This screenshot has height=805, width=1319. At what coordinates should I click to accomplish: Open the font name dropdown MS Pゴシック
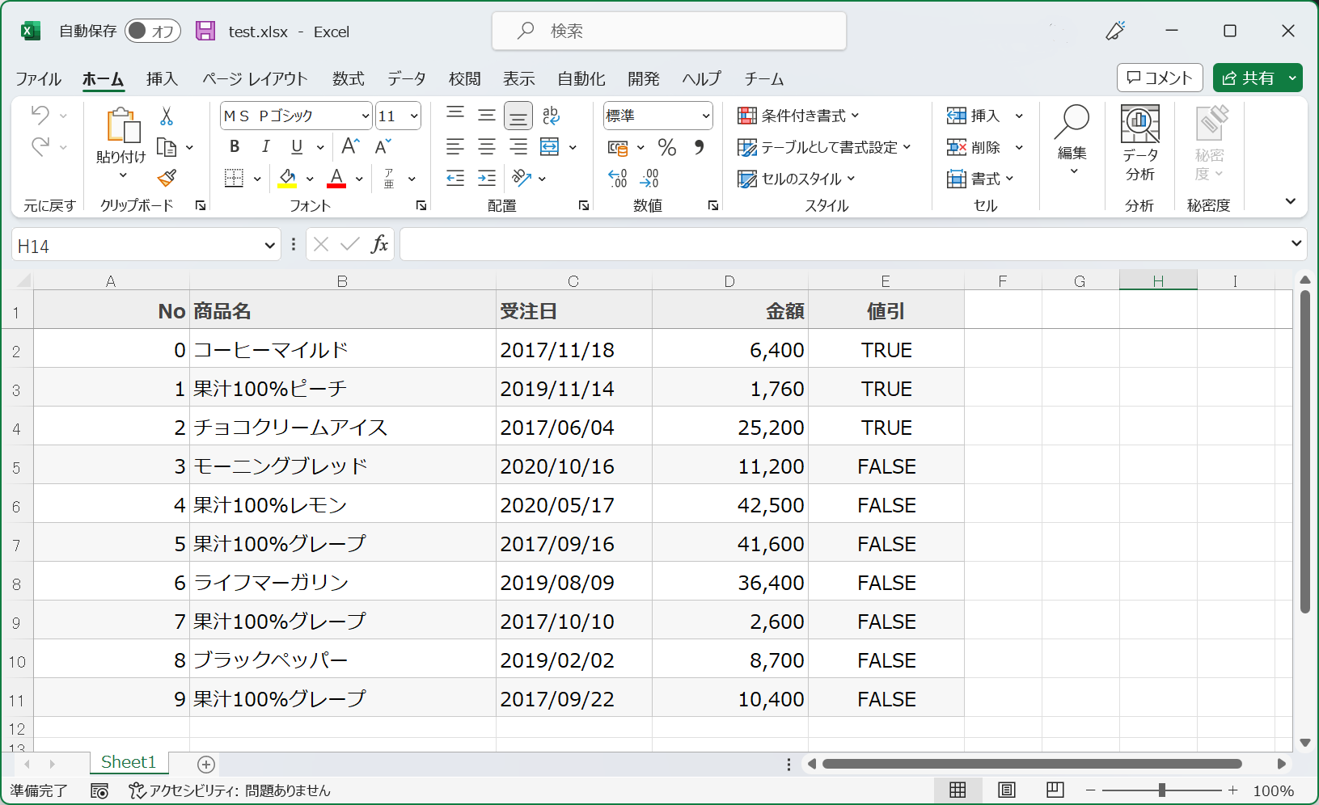click(365, 116)
